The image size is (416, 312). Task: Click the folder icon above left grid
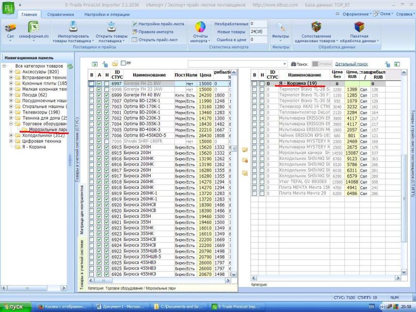tap(115, 63)
